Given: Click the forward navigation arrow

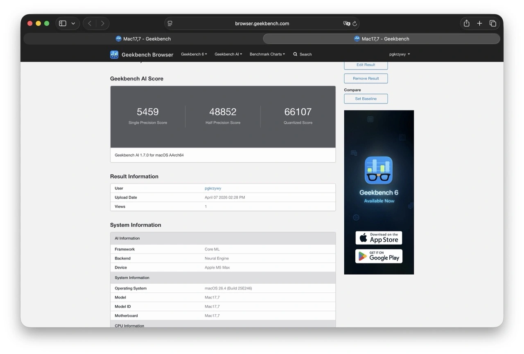Looking at the screenshot, I should click(x=102, y=24).
